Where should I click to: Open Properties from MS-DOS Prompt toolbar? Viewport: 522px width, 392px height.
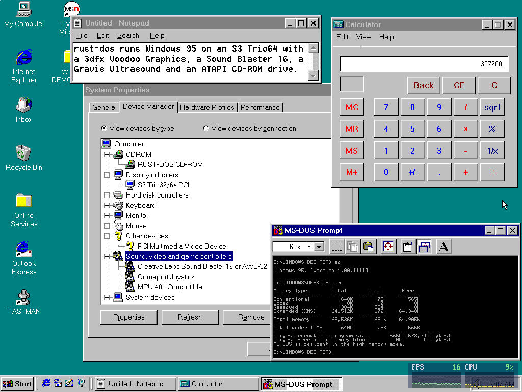pos(407,247)
